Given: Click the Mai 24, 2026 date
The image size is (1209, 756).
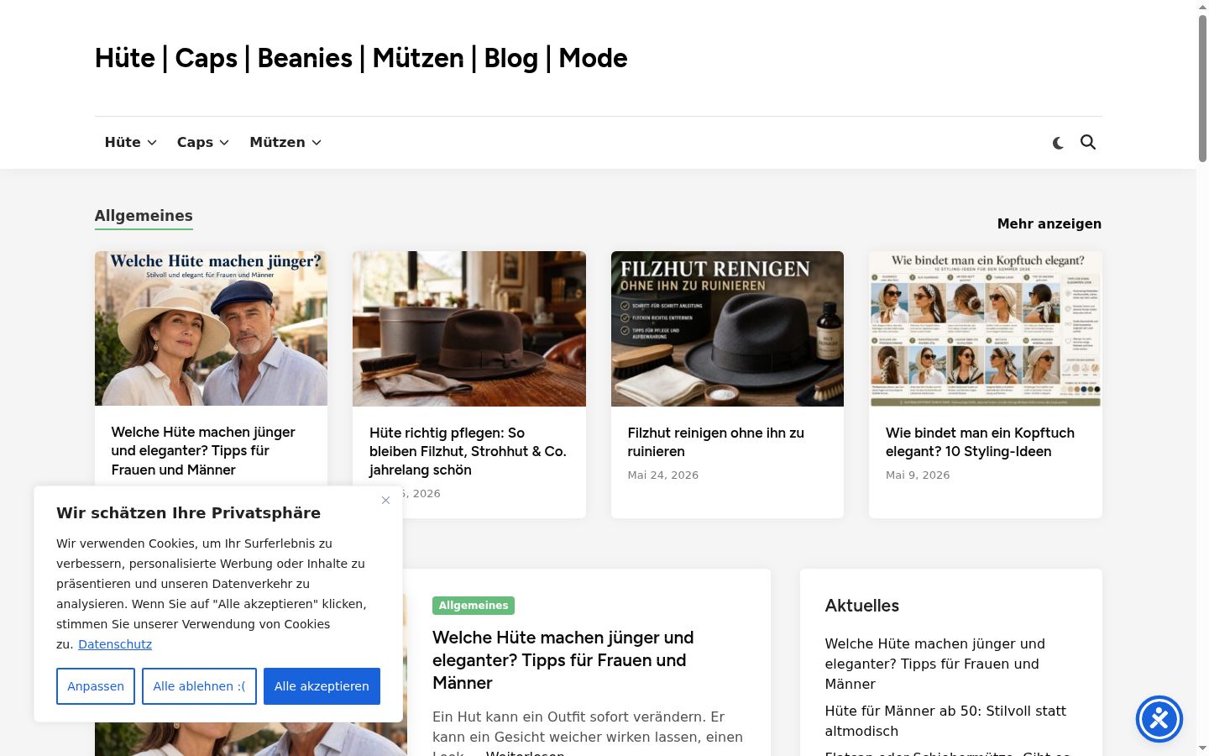Looking at the screenshot, I should pos(663,475).
